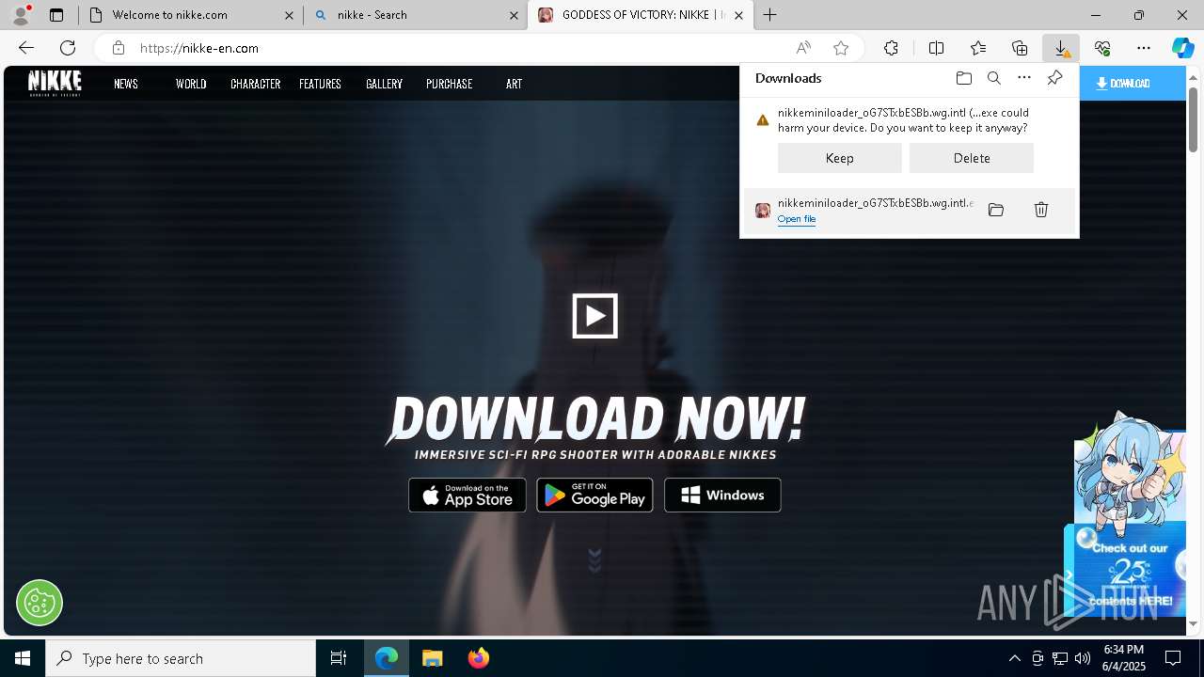
Task: Open Task View on taskbar
Action: click(339, 658)
